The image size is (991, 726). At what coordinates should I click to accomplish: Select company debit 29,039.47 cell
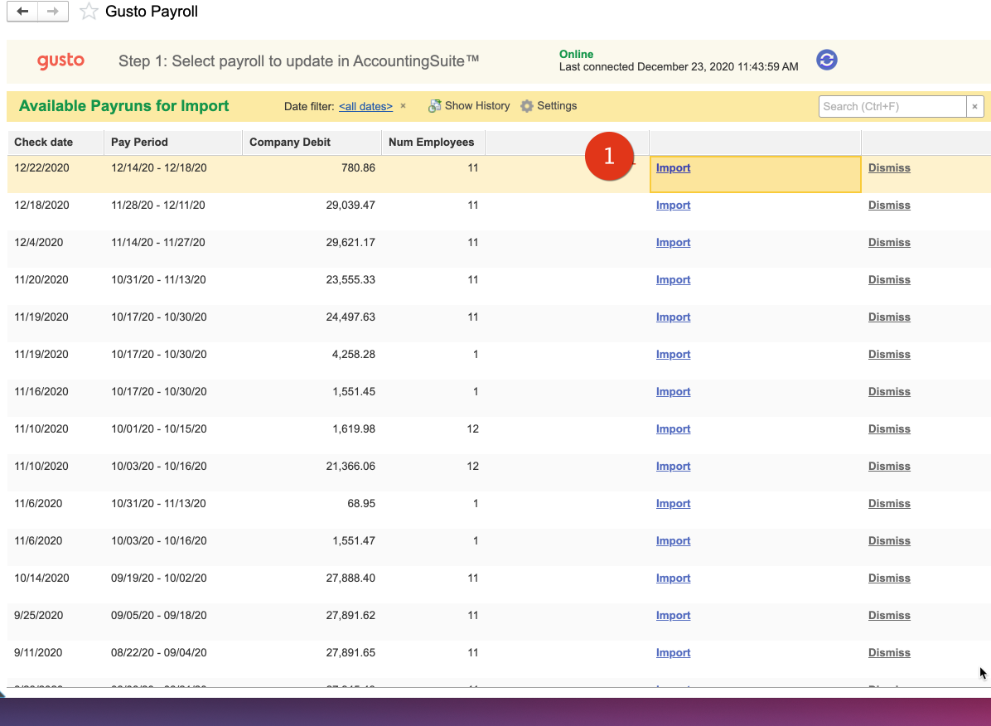tap(312, 211)
